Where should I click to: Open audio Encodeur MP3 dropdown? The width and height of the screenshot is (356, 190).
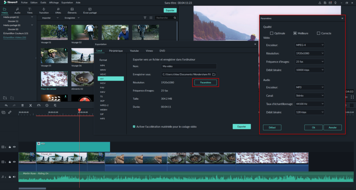tap(309, 87)
